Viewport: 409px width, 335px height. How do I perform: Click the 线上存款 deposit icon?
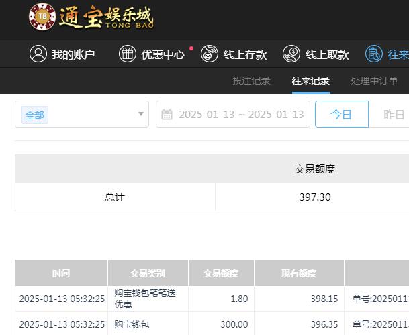click(209, 54)
